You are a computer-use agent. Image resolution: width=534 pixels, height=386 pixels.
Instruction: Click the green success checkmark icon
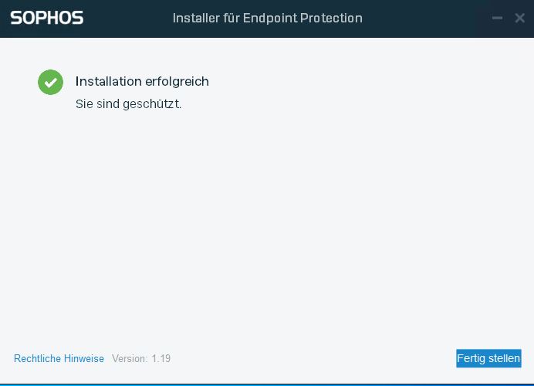[50, 82]
